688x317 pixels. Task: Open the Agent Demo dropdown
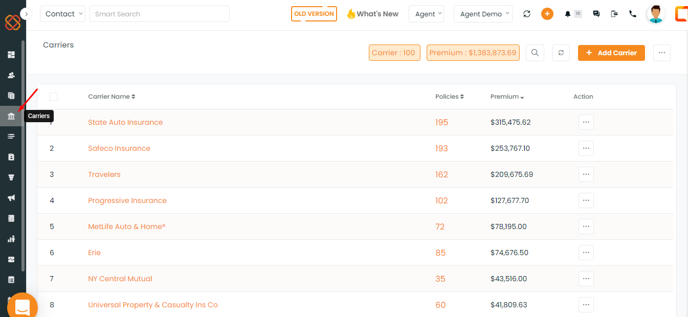click(x=483, y=14)
